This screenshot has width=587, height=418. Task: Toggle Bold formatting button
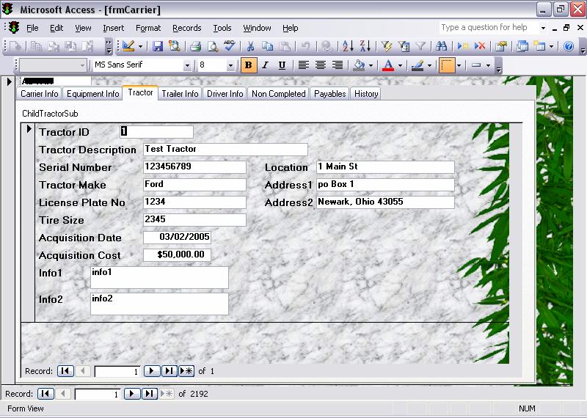248,65
